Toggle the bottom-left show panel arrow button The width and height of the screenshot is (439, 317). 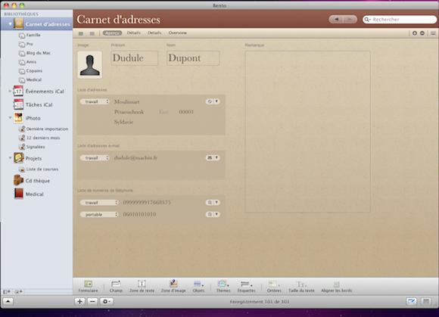[8, 301]
